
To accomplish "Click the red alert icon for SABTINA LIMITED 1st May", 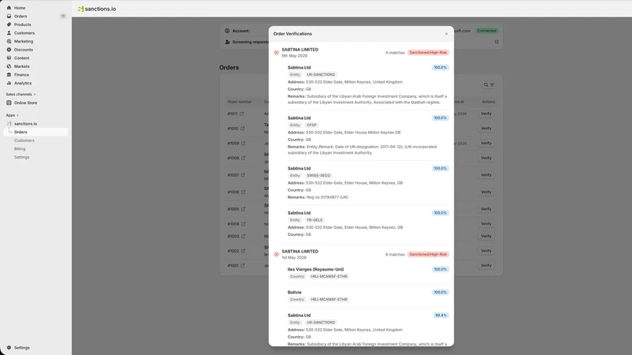I will coord(276,254).
